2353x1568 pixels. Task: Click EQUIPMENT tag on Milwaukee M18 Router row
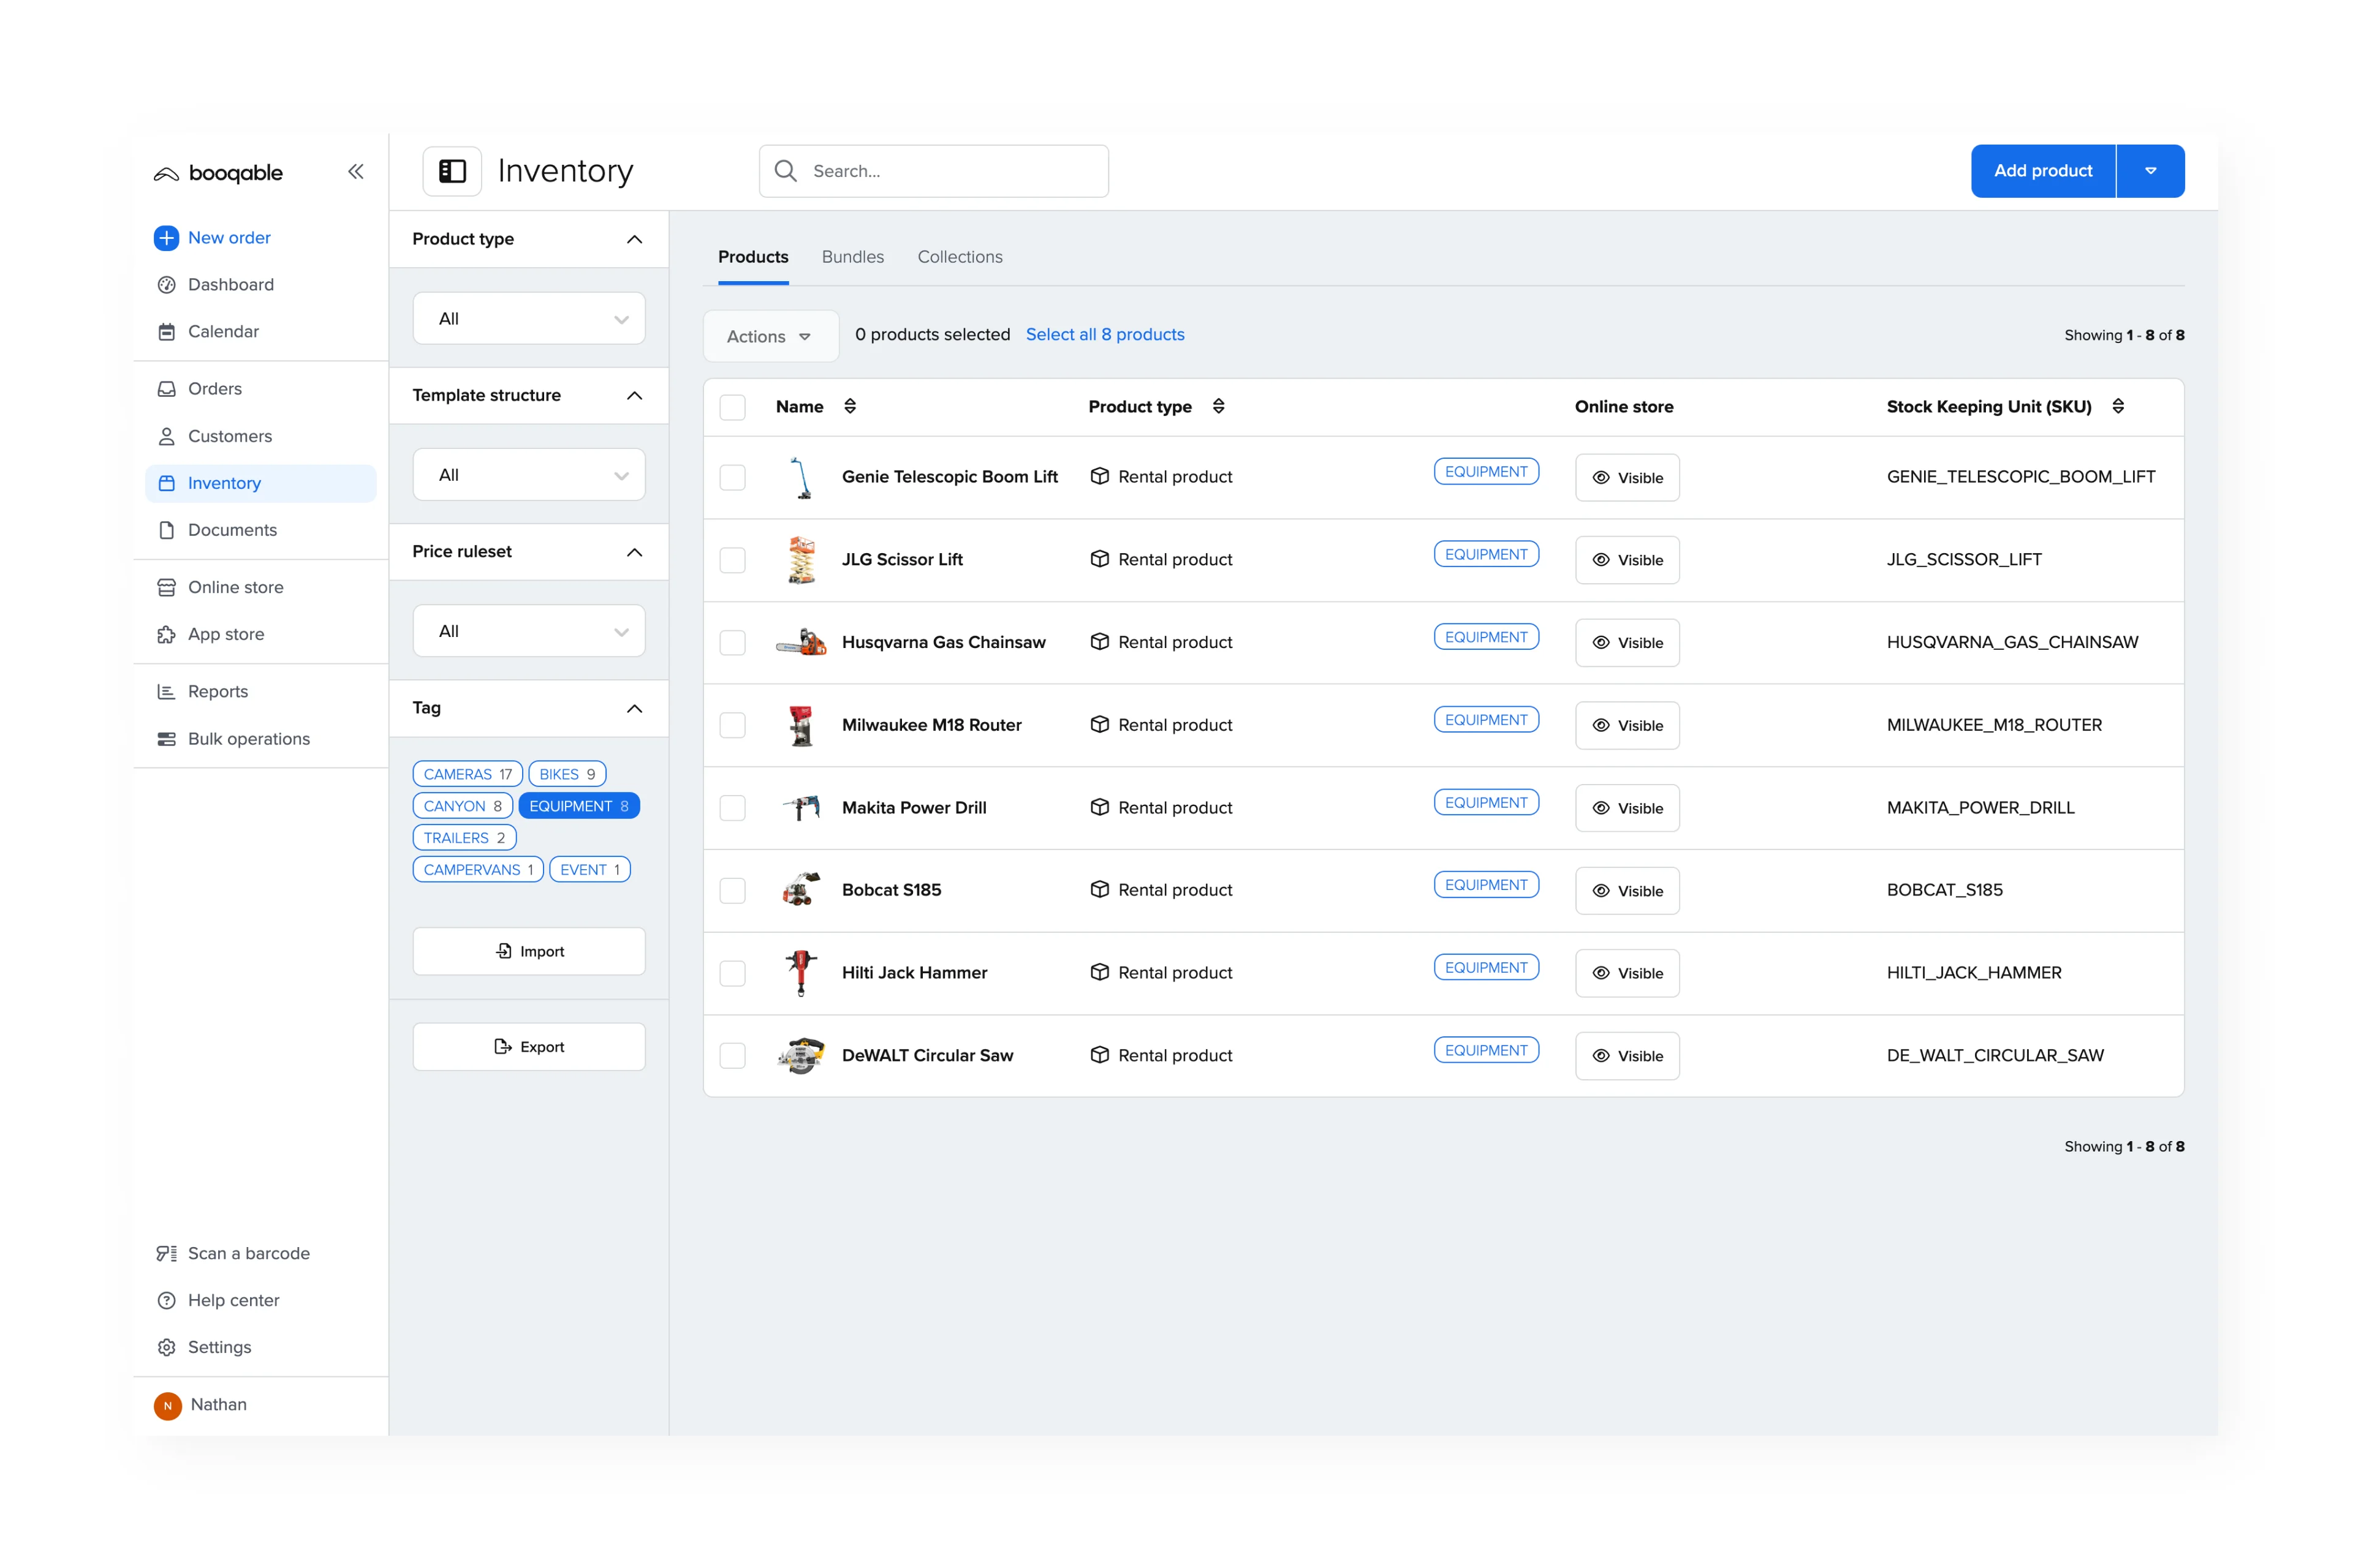click(1485, 720)
